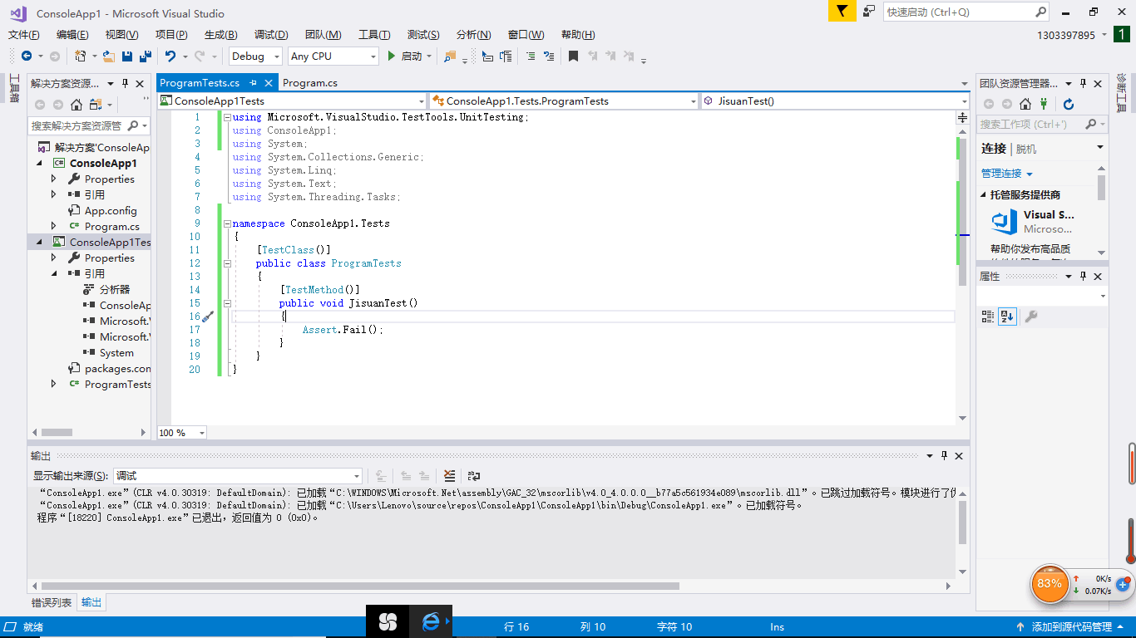Click the green Manage Connections plug icon
The image size is (1136, 638).
click(1044, 104)
